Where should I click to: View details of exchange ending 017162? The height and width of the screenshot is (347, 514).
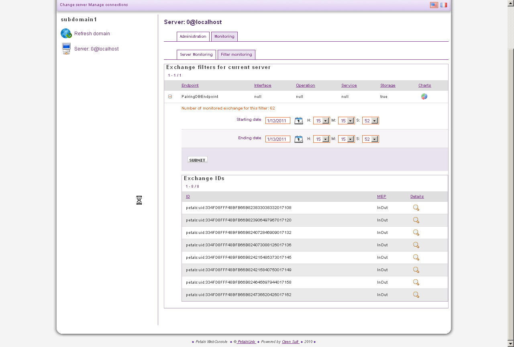click(x=416, y=295)
